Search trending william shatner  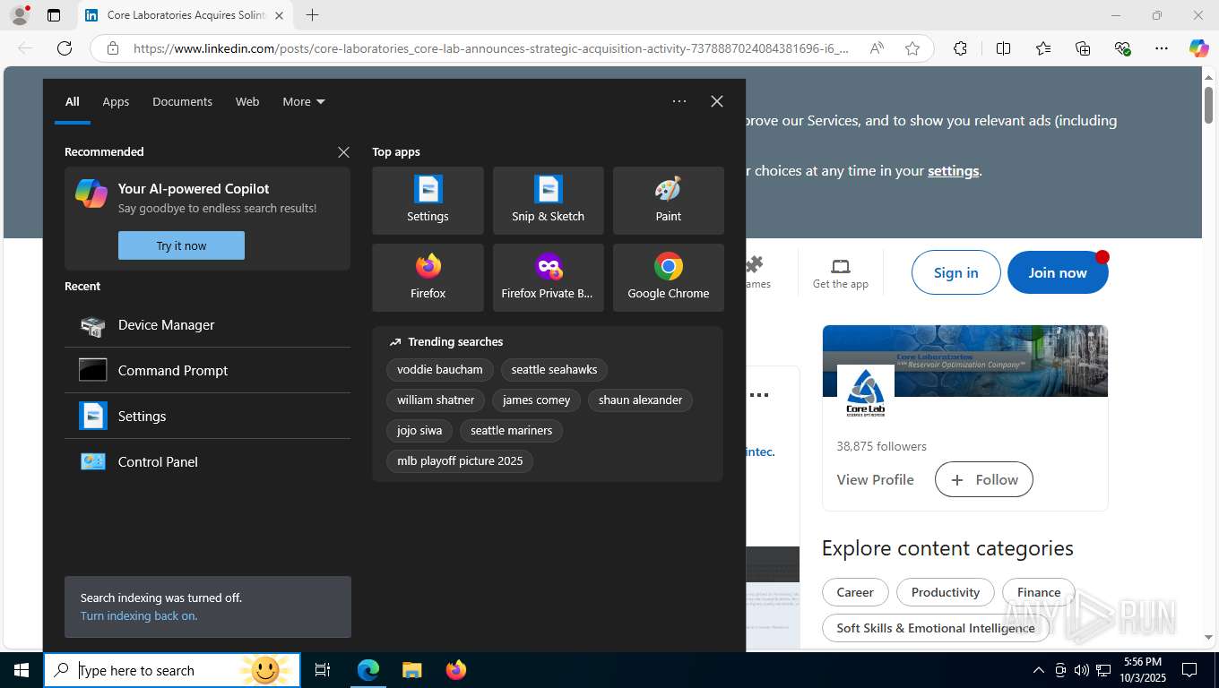coord(436,400)
